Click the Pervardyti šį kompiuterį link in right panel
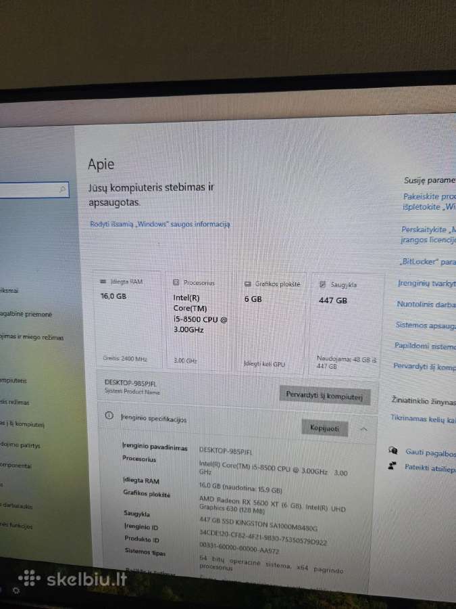 click(424, 366)
